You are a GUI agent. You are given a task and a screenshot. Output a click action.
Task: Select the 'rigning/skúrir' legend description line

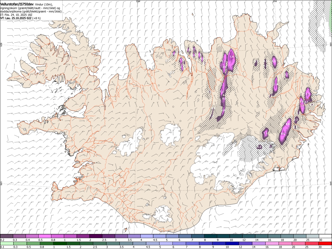point(30,8)
